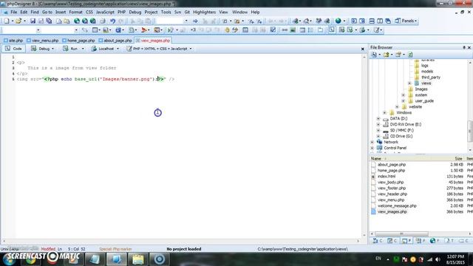
Task: Select Network in the file tree
Action: pyautogui.click(x=391, y=142)
